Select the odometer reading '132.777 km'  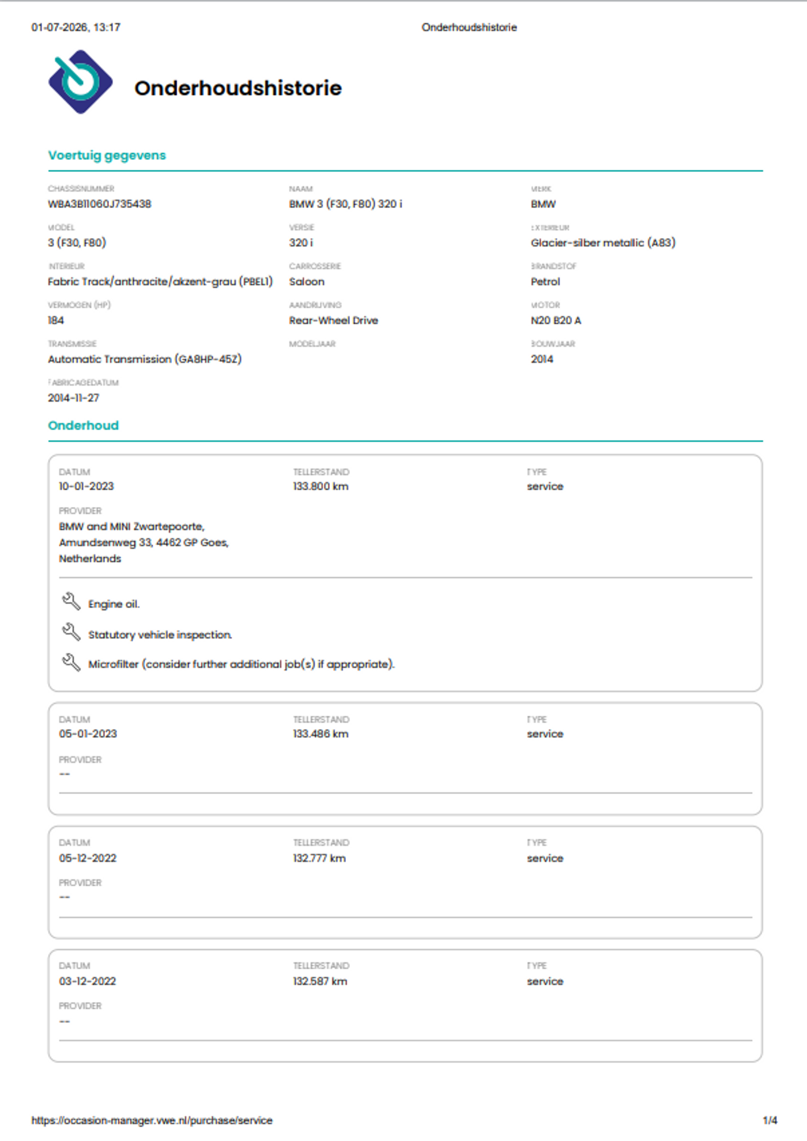pyautogui.click(x=319, y=858)
